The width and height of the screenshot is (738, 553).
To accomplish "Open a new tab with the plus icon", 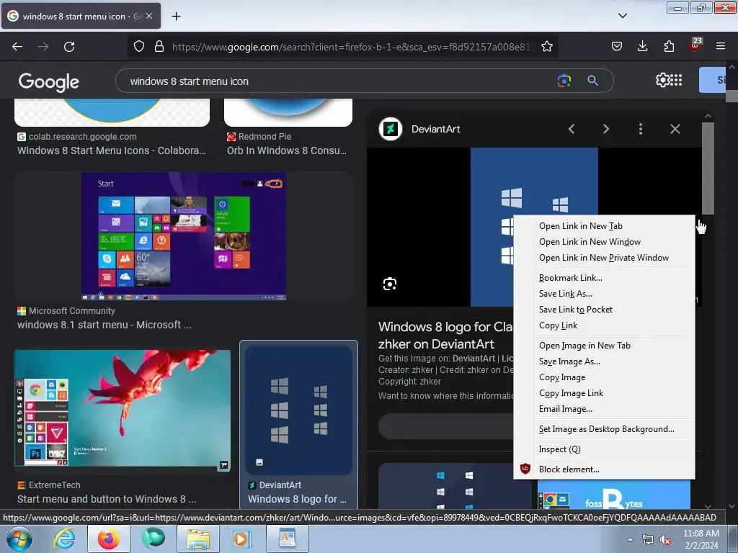I will (176, 17).
